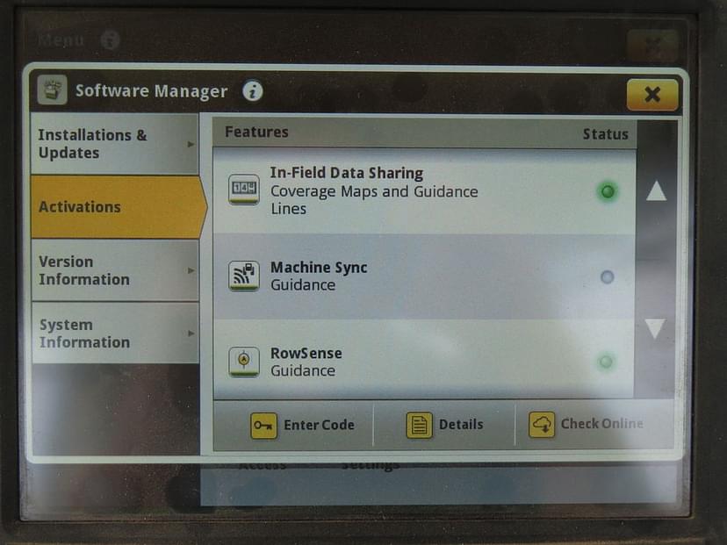Open Installations & Updates tab
This screenshot has width=727, height=545.
(x=114, y=144)
